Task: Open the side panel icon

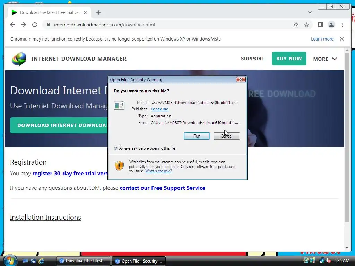Action: tap(320, 25)
